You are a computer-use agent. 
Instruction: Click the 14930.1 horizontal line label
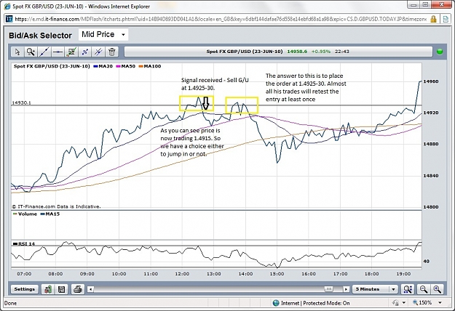click(21, 102)
